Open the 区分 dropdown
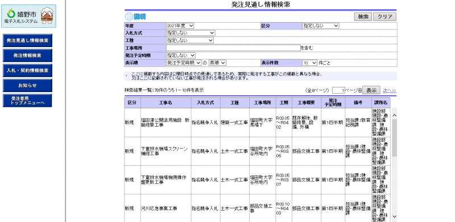The width and height of the screenshot is (455, 222). (x=321, y=26)
